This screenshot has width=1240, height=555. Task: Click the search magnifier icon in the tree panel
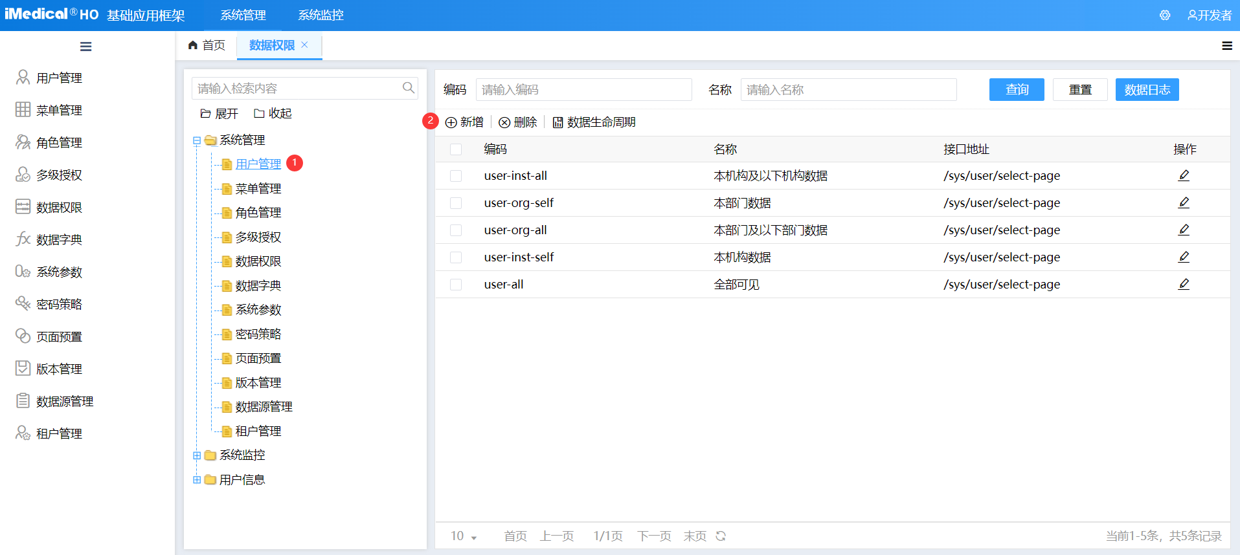pyautogui.click(x=408, y=88)
